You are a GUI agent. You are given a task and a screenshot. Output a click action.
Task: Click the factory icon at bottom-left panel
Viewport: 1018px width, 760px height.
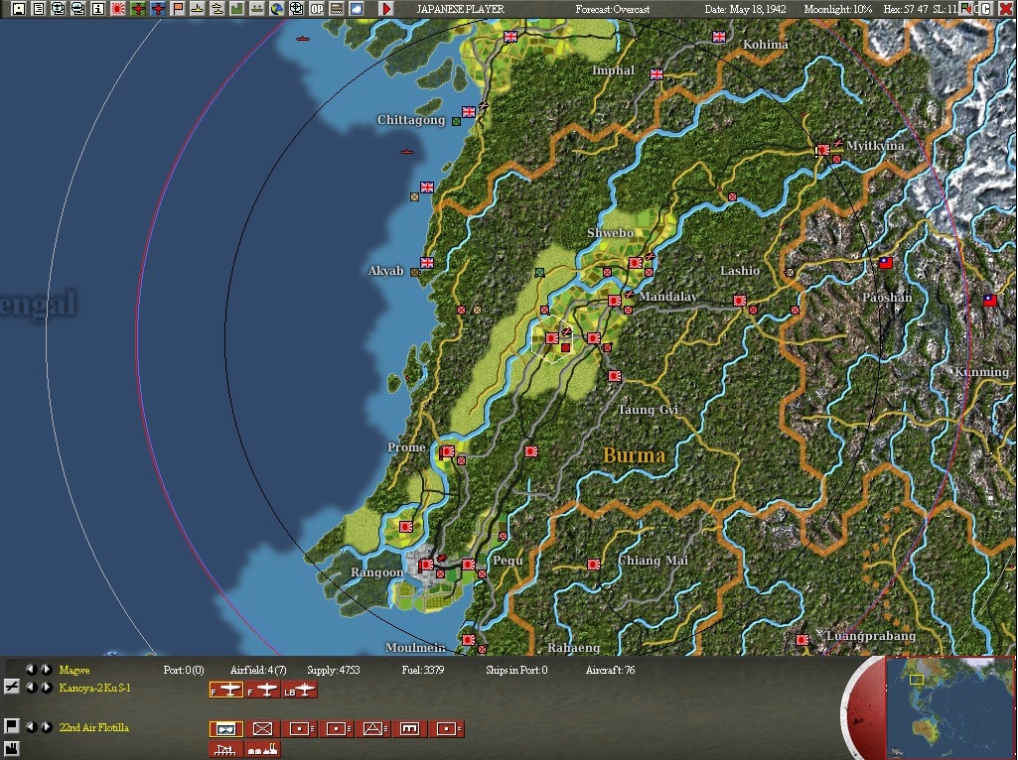[12, 748]
